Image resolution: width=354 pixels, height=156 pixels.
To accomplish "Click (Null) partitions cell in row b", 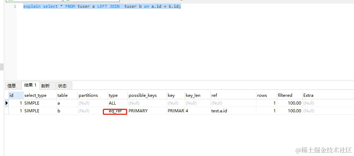I will (93, 111).
